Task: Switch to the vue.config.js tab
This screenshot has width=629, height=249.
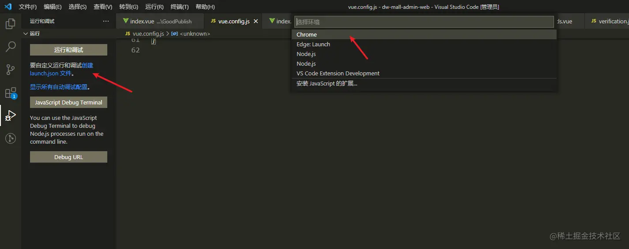Action: [x=234, y=21]
